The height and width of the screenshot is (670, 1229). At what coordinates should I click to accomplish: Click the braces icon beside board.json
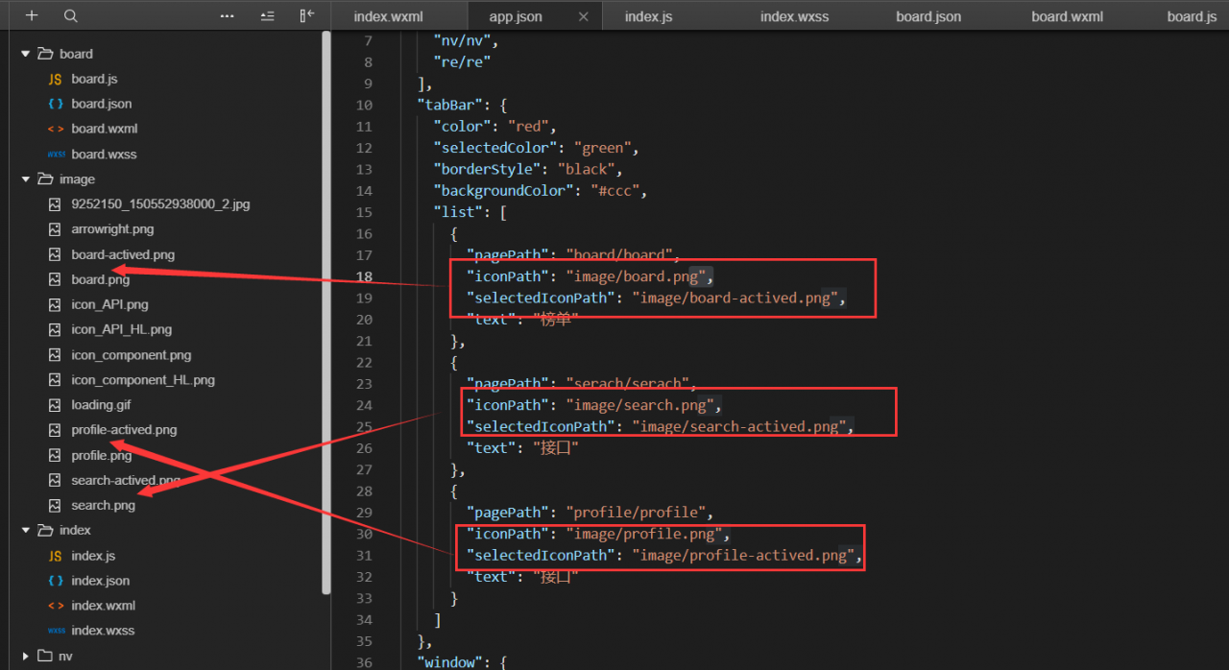click(x=55, y=104)
